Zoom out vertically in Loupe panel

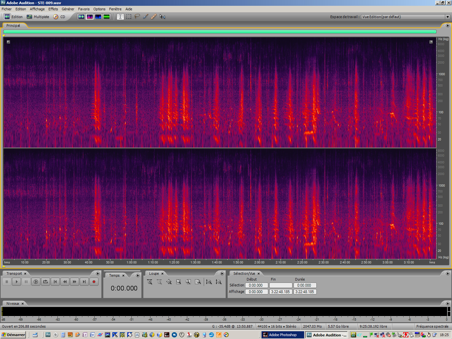[219, 282]
